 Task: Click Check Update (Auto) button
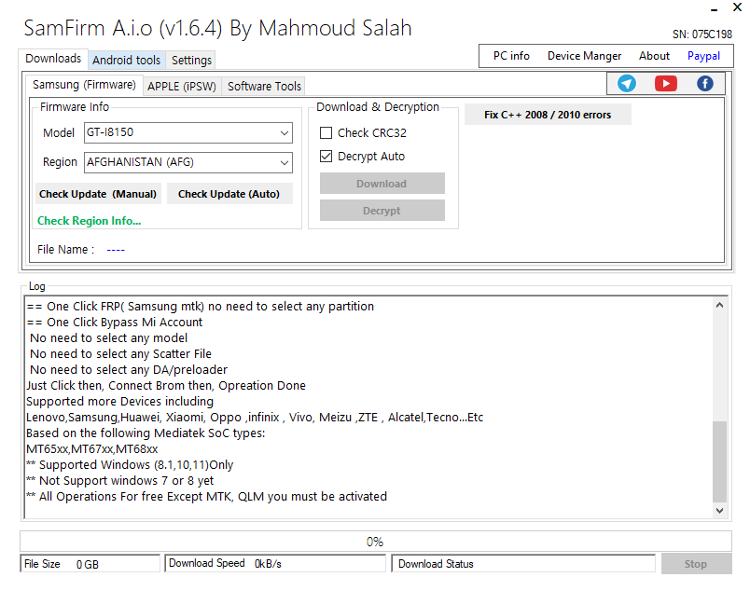229,194
